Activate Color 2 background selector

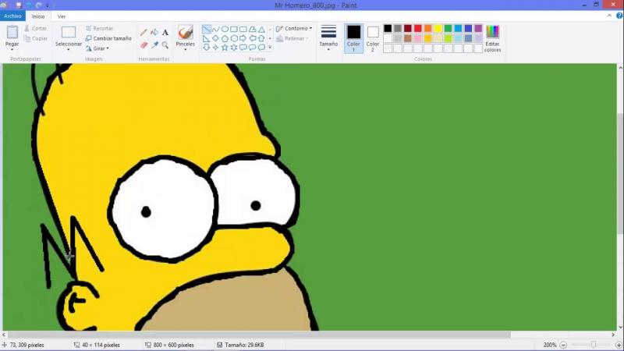tap(373, 38)
